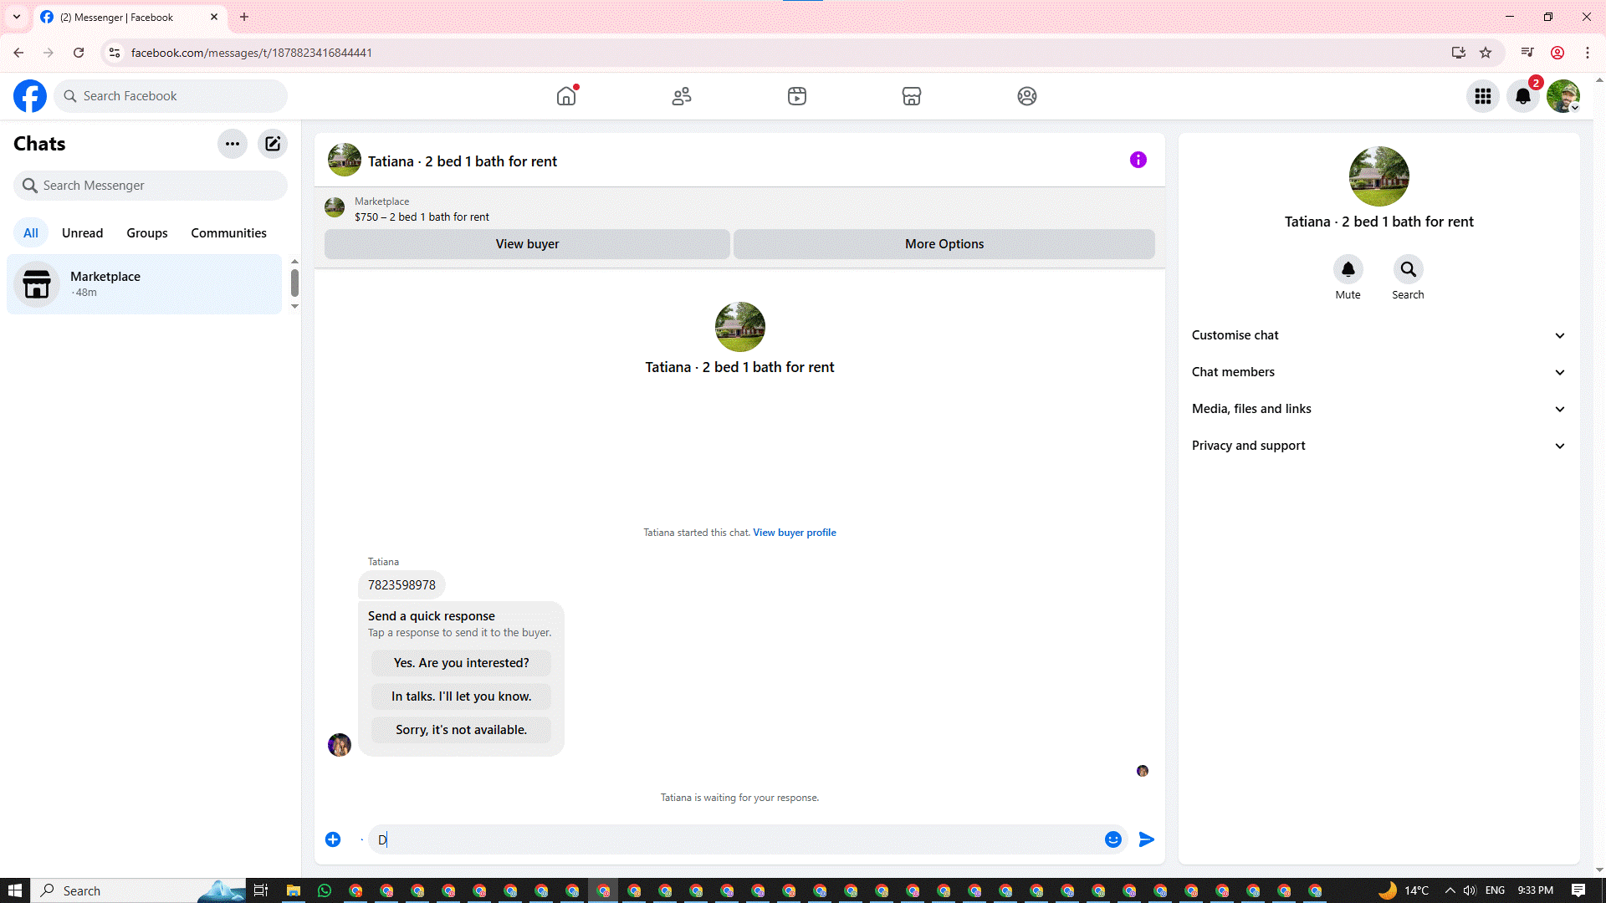Open a new browser tab
This screenshot has height=903, width=1606.
tap(244, 17)
